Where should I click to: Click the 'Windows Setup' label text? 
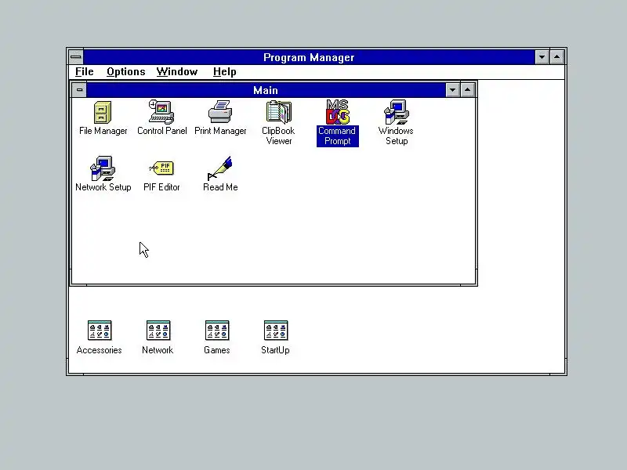point(397,136)
